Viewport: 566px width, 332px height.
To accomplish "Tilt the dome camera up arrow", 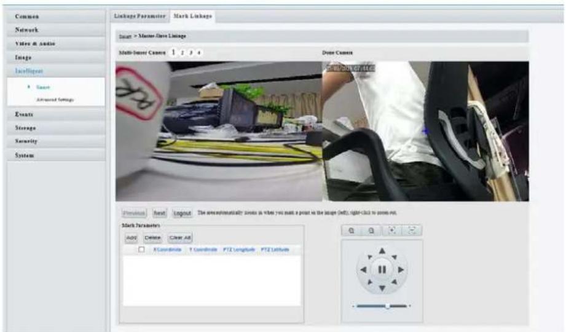I will click(x=382, y=251).
